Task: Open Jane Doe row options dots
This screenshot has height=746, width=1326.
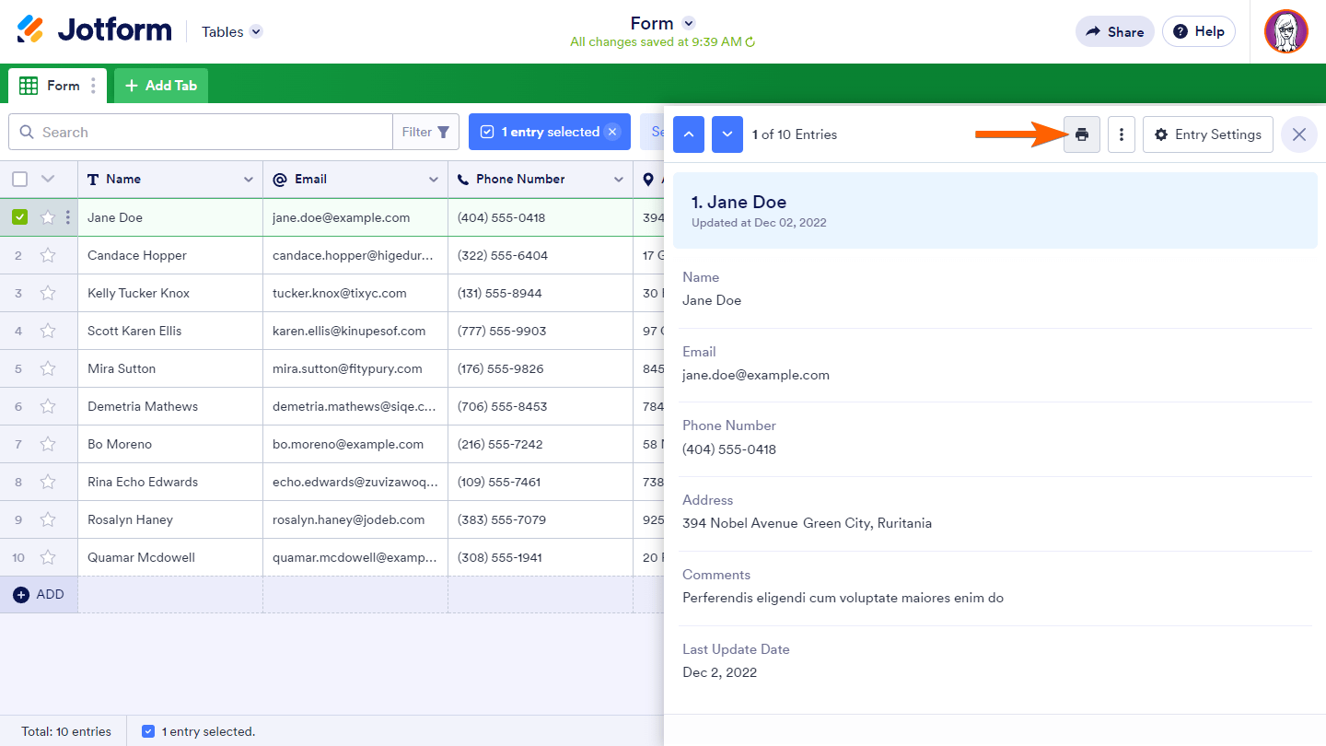Action: pos(67,217)
